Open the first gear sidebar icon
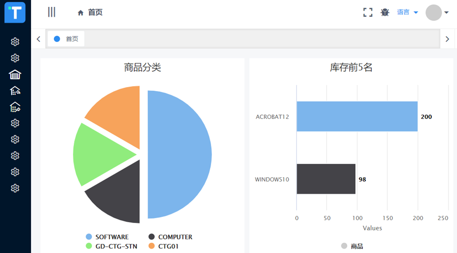The height and width of the screenshot is (253, 457). pyautogui.click(x=15, y=42)
